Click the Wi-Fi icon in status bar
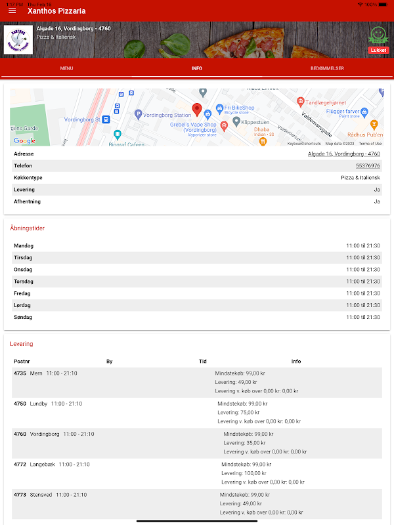Screen dimensions: 394x525 (x=360, y=5)
